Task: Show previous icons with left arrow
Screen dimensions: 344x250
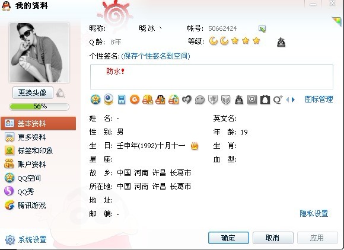Action: pos(288,100)
